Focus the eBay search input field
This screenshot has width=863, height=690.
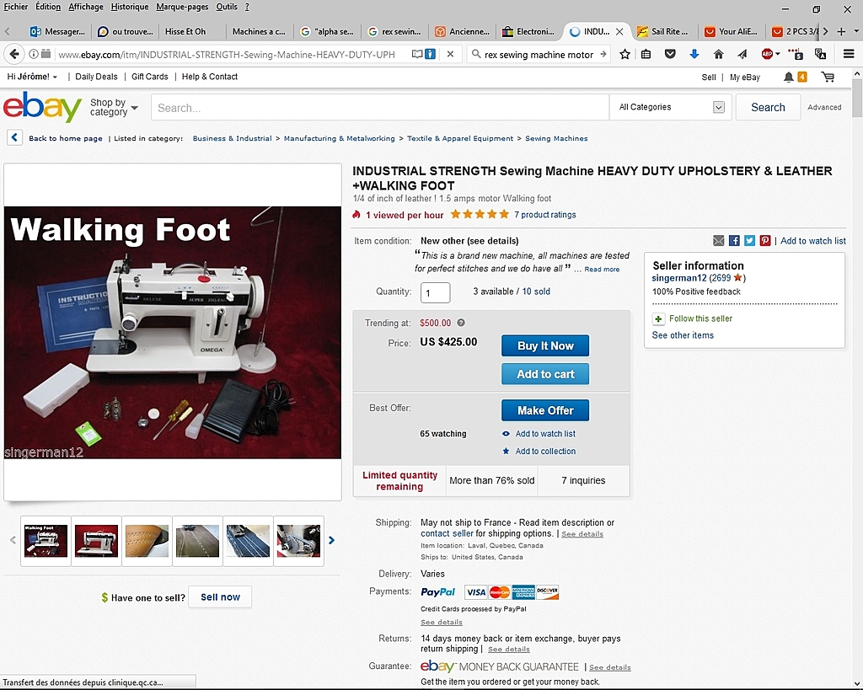click(380, 107)
